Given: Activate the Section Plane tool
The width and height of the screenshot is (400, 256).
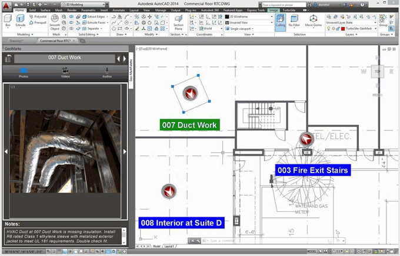Looking at the screenshot, I should click(x=178, y=22).
